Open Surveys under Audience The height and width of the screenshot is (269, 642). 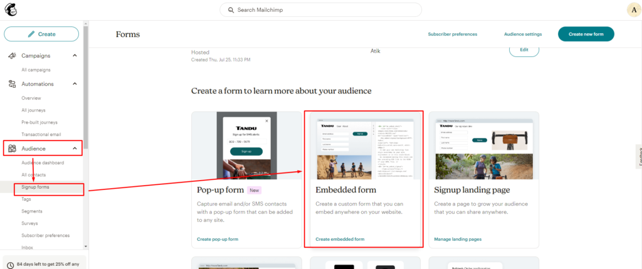pos(29,224)
